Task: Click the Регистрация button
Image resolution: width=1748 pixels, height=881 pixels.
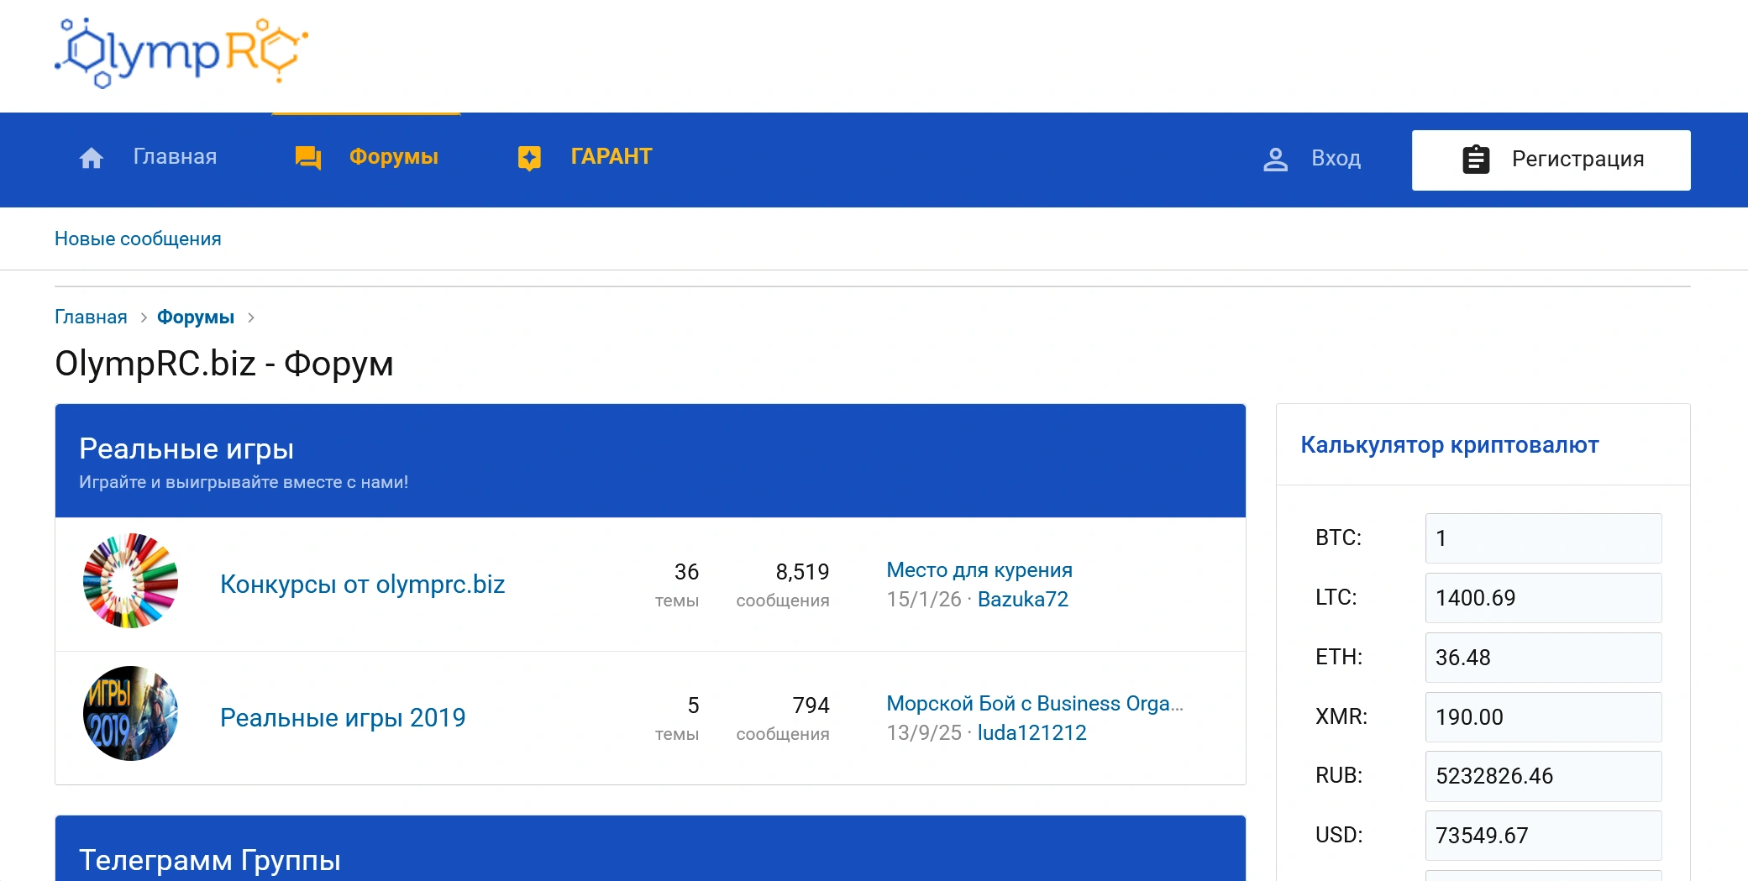Action: point(1551,160)
